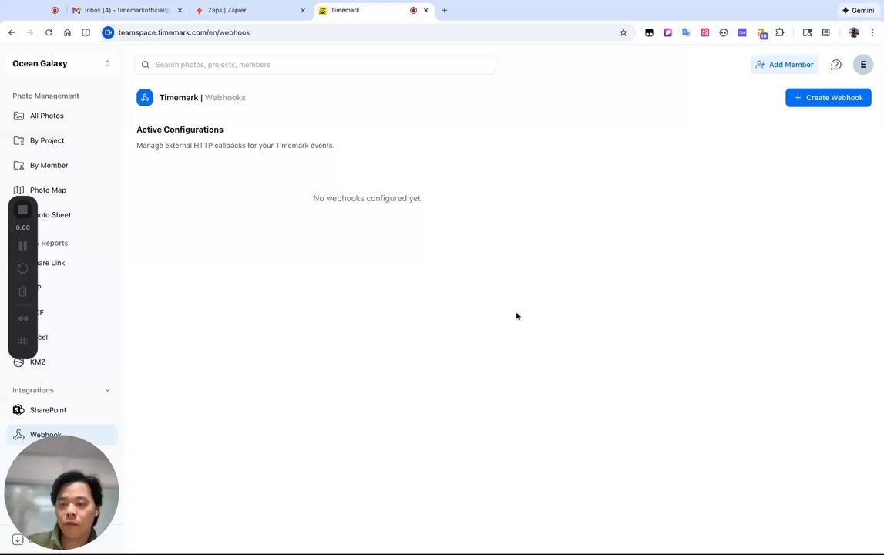Open Gemini in browser
Image resolution: width=884 pixels, height=555 pixels.
click(858, 10)
